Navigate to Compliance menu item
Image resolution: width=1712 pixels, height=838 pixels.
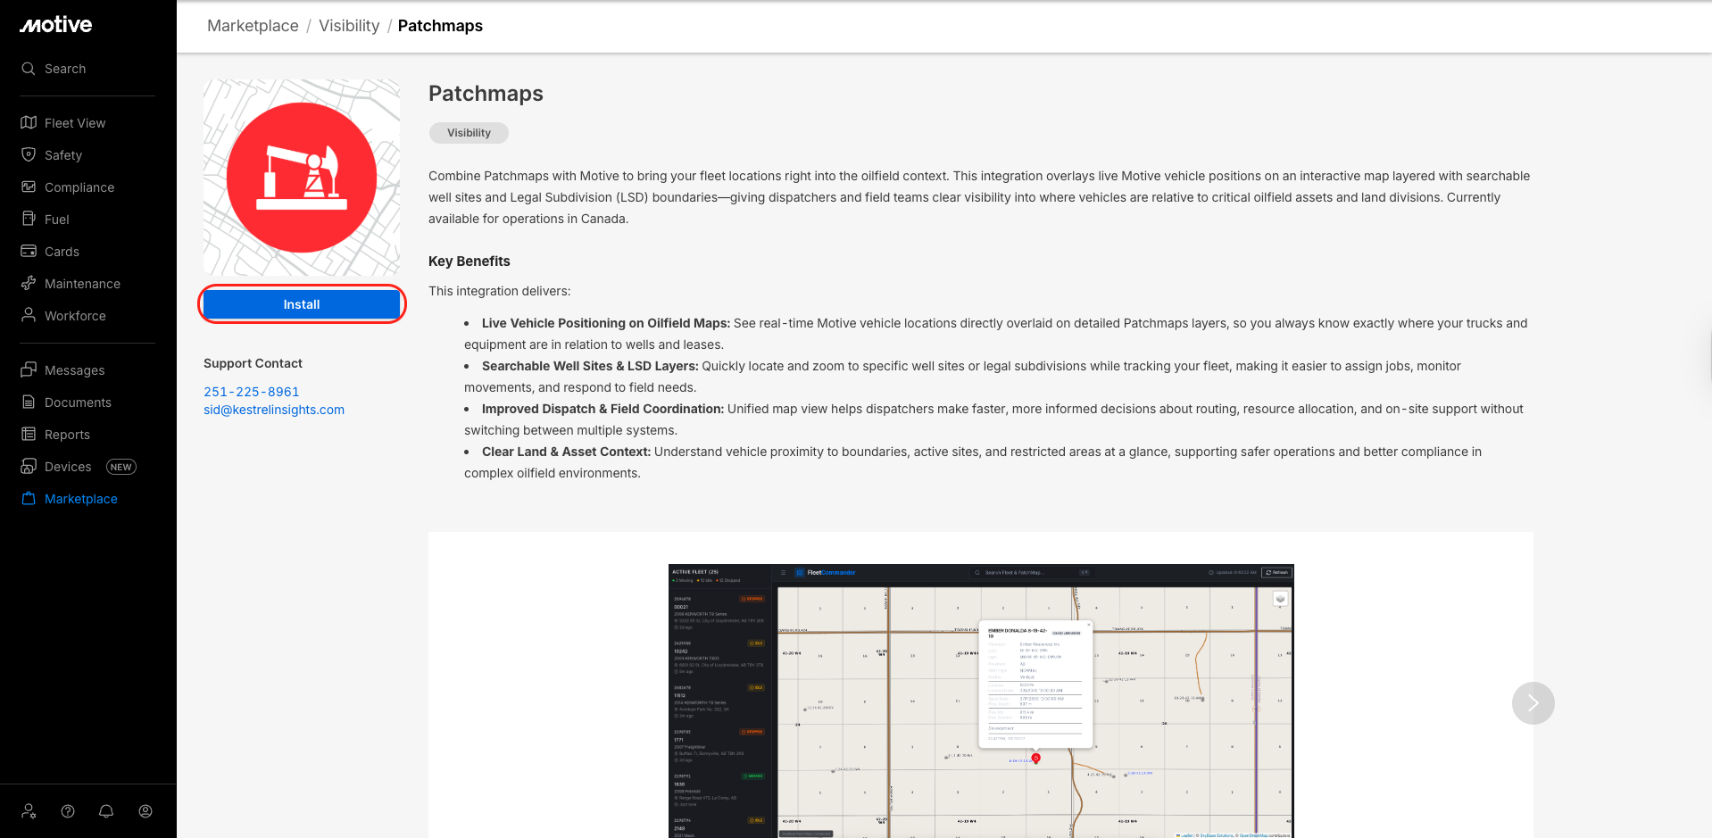[x=79, y=187]
